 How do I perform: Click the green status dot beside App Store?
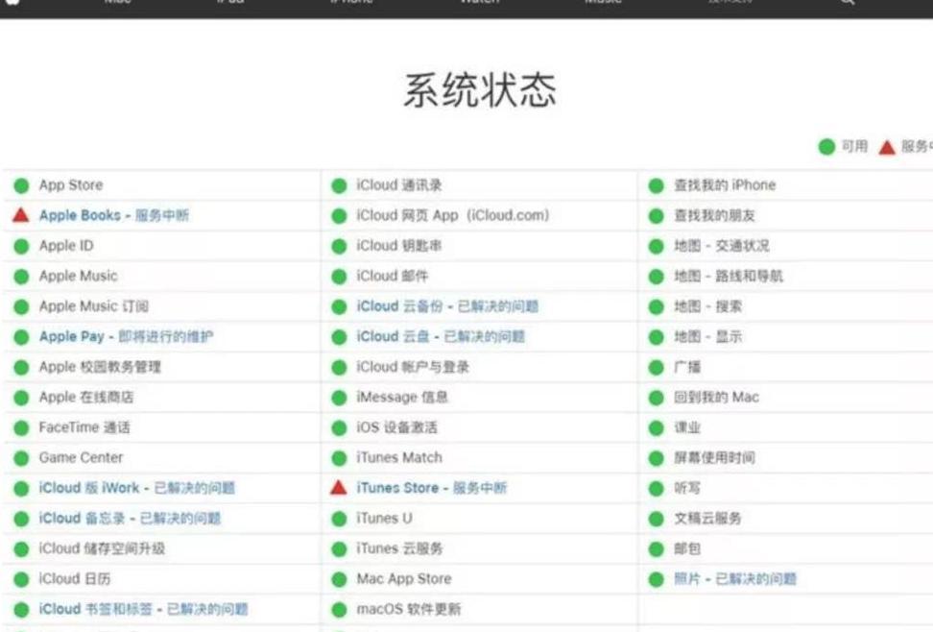[21, 185]
